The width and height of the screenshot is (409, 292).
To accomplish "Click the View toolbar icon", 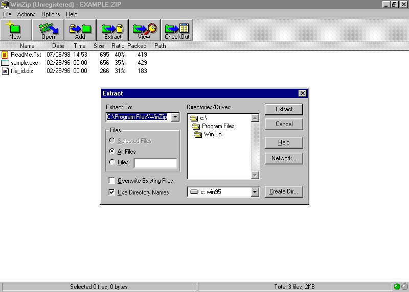I will (145, 30).
